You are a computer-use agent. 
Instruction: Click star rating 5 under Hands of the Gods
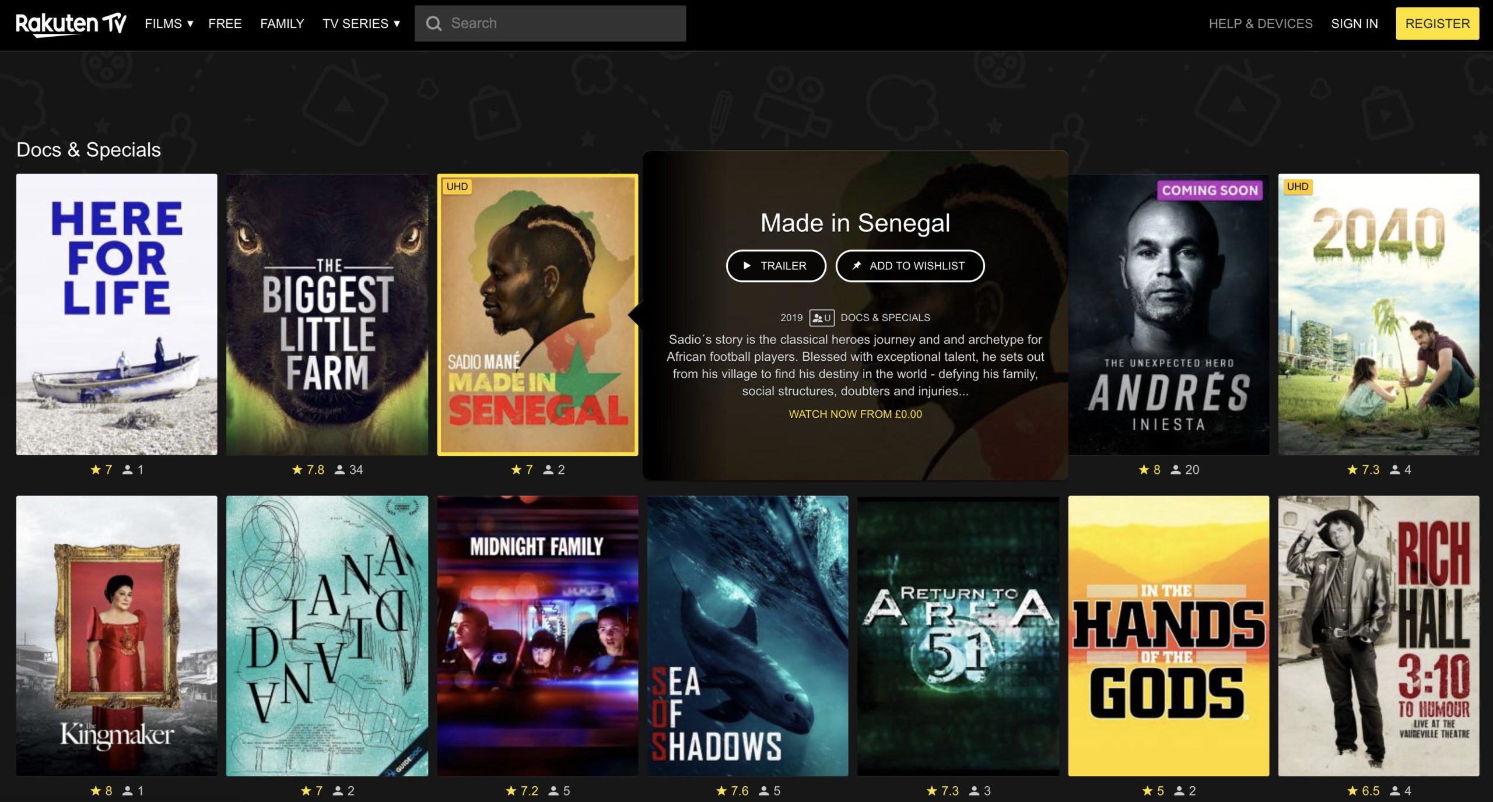tap(1153, 791)
